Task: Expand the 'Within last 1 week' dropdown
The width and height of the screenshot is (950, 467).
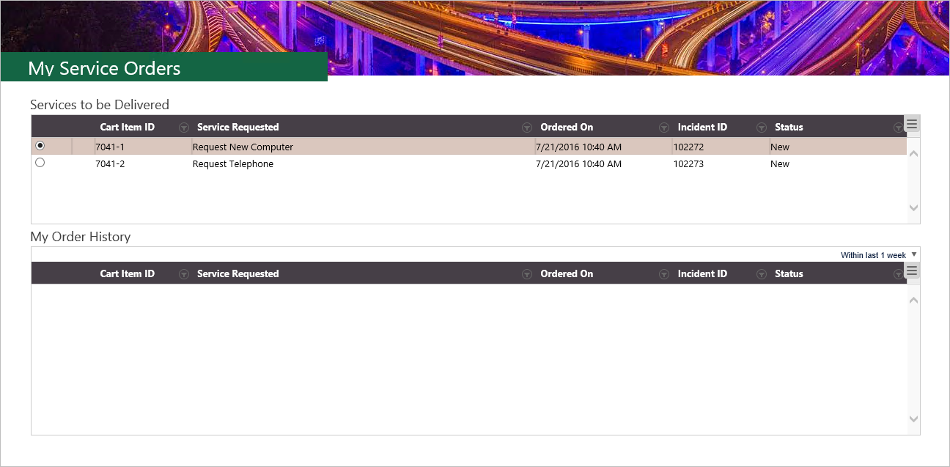Action: (878, 255)
